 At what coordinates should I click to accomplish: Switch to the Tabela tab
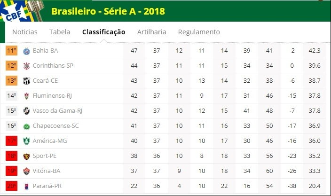(60, 32)
